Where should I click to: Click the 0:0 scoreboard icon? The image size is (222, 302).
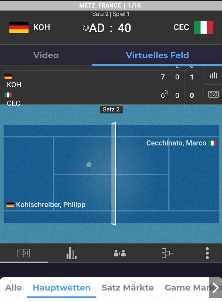(x=213, y=94)
